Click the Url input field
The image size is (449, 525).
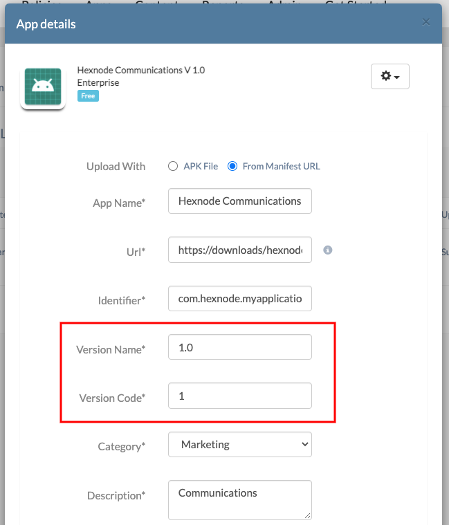point(240,250)
